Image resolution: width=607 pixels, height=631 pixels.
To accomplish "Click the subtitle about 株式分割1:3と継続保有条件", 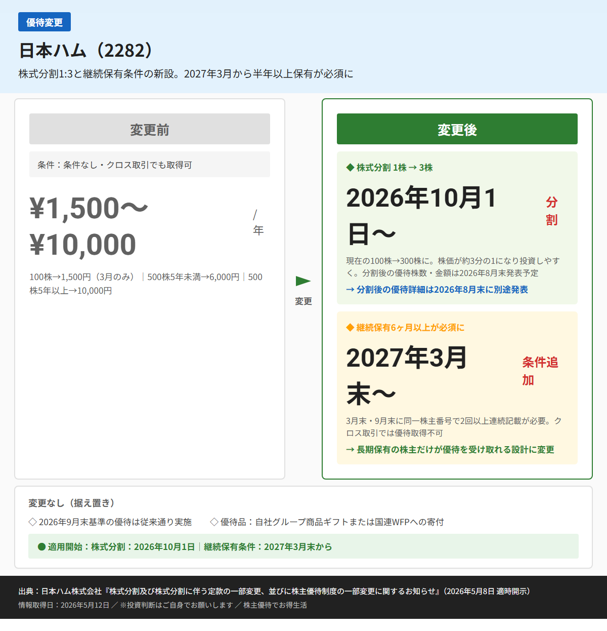I will pos(186,74).
